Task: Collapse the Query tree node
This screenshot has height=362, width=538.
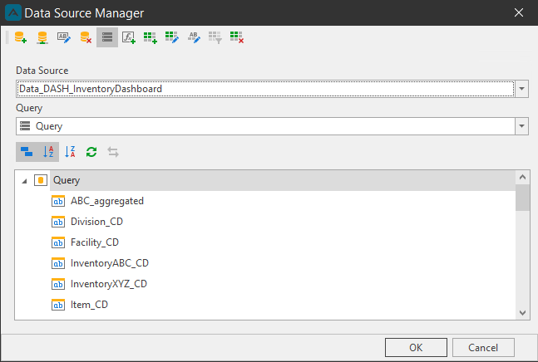Action: click(x=24, y=181)
